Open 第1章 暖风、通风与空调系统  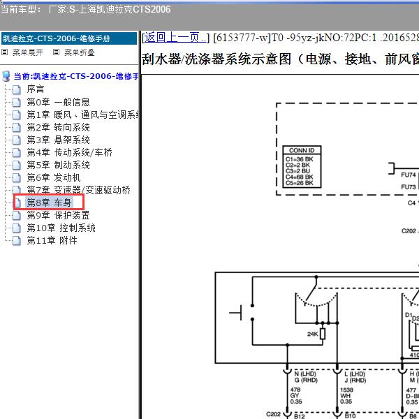click(82, 115)
